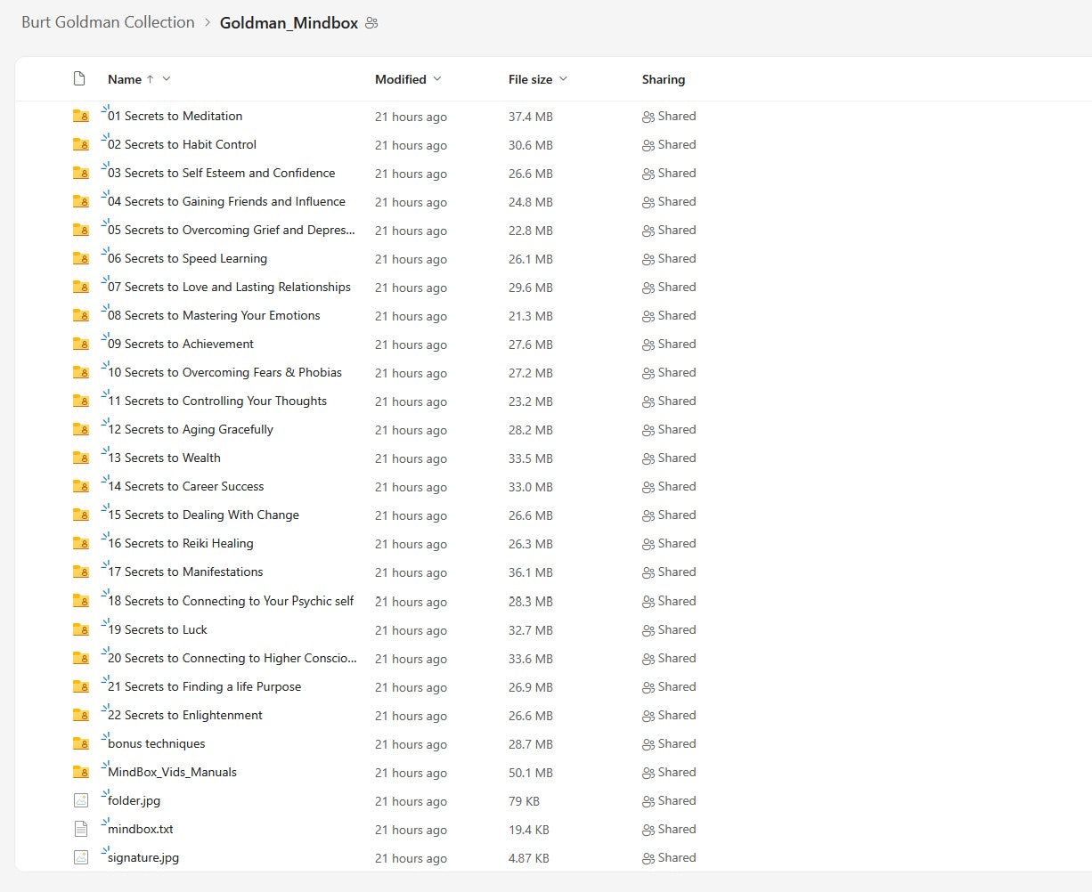The image size is (1092, 892).
Task: Open the File size column dropdown
Action: tap(563, 79)
